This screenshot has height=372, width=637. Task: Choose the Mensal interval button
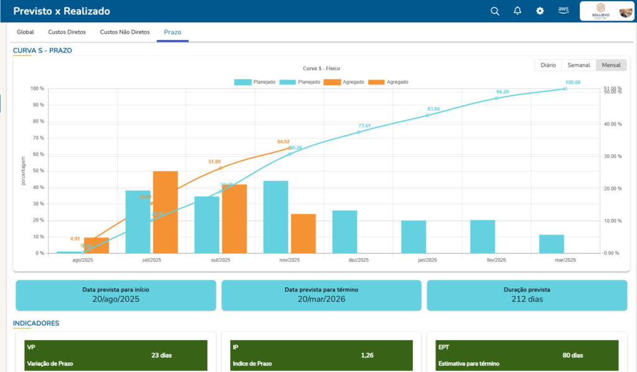coord(610,65)
